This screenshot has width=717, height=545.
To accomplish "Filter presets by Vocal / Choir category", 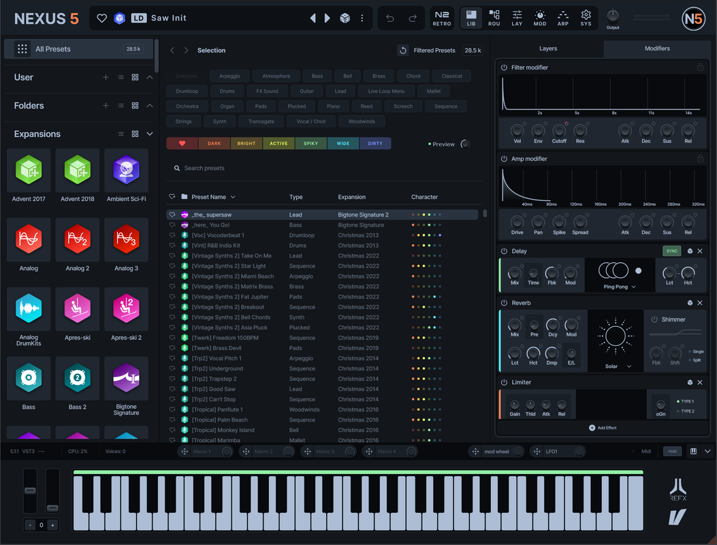I will (x=311, y=122).
